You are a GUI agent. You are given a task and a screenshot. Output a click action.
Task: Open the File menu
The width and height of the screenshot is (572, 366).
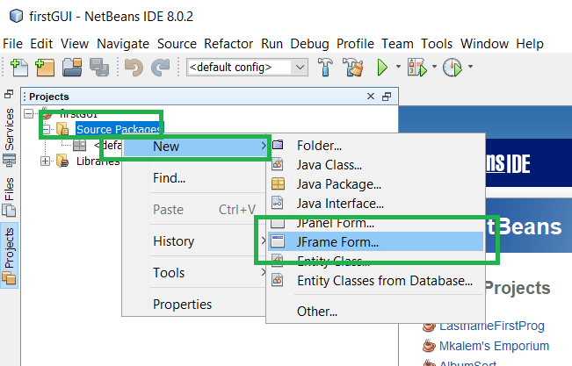pos(13,44)
